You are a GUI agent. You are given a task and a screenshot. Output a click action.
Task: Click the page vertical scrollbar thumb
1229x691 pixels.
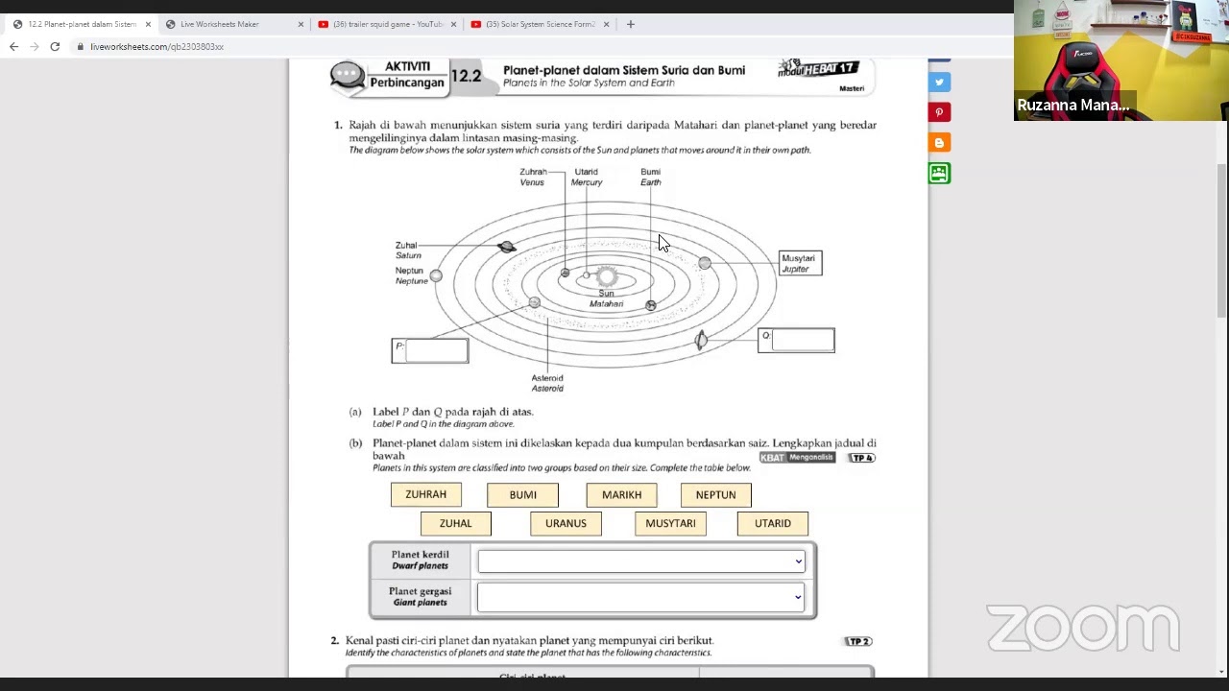(1222, 240)
